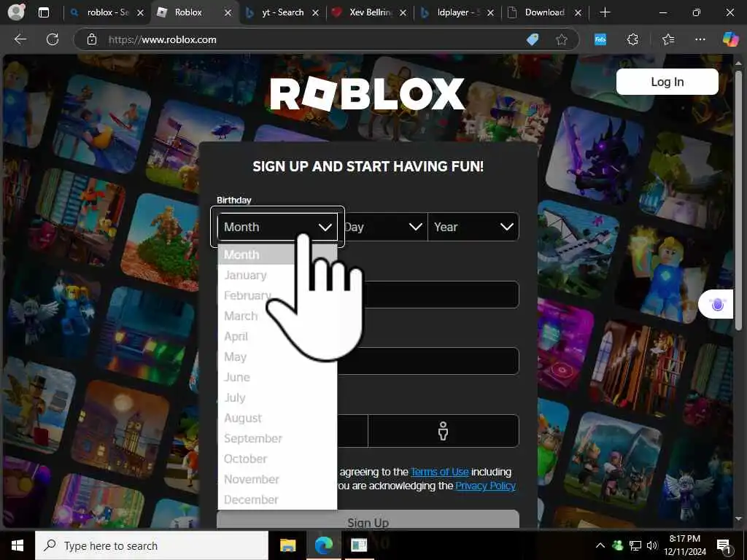
Task: Open the network tray icon
Action: 635,545
